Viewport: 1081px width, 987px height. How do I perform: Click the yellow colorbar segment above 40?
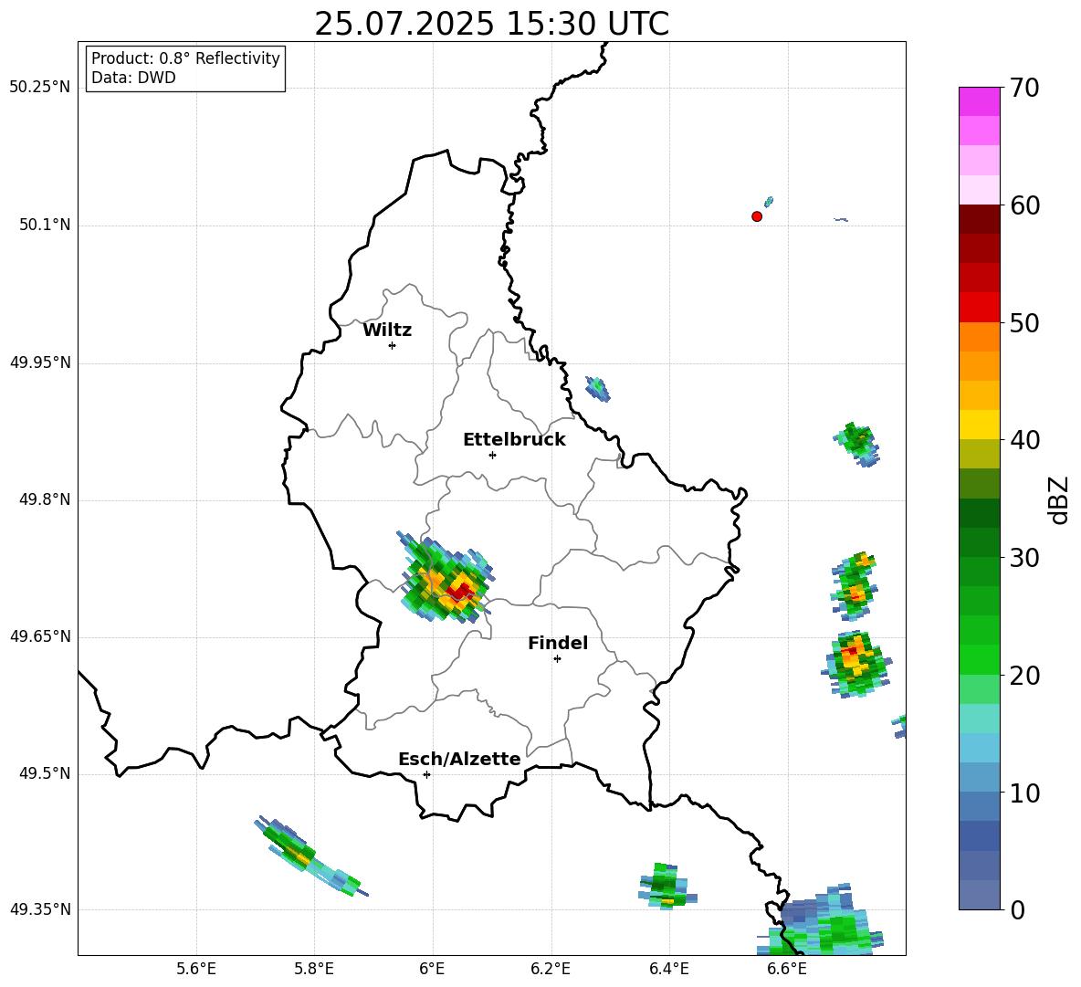coord(980,425)
